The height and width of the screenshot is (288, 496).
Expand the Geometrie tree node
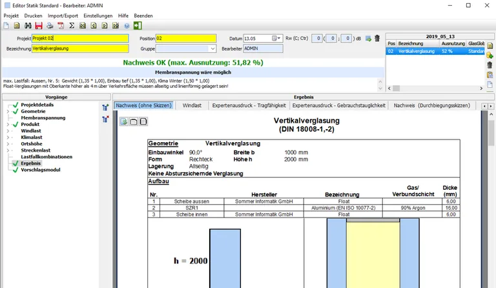pyautogui.click(x=8, y=112)
